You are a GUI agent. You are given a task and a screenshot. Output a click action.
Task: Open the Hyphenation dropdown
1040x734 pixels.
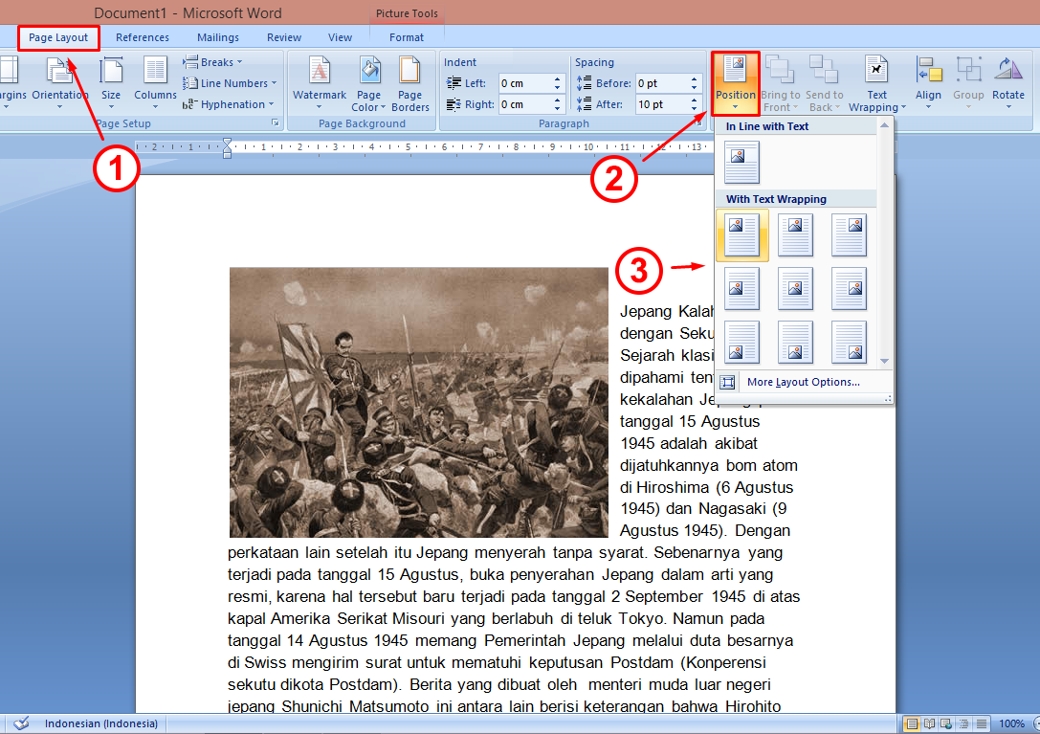pyautogui.click(x=228, y=104)
